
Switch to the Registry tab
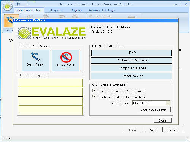[x=76, y=10]
